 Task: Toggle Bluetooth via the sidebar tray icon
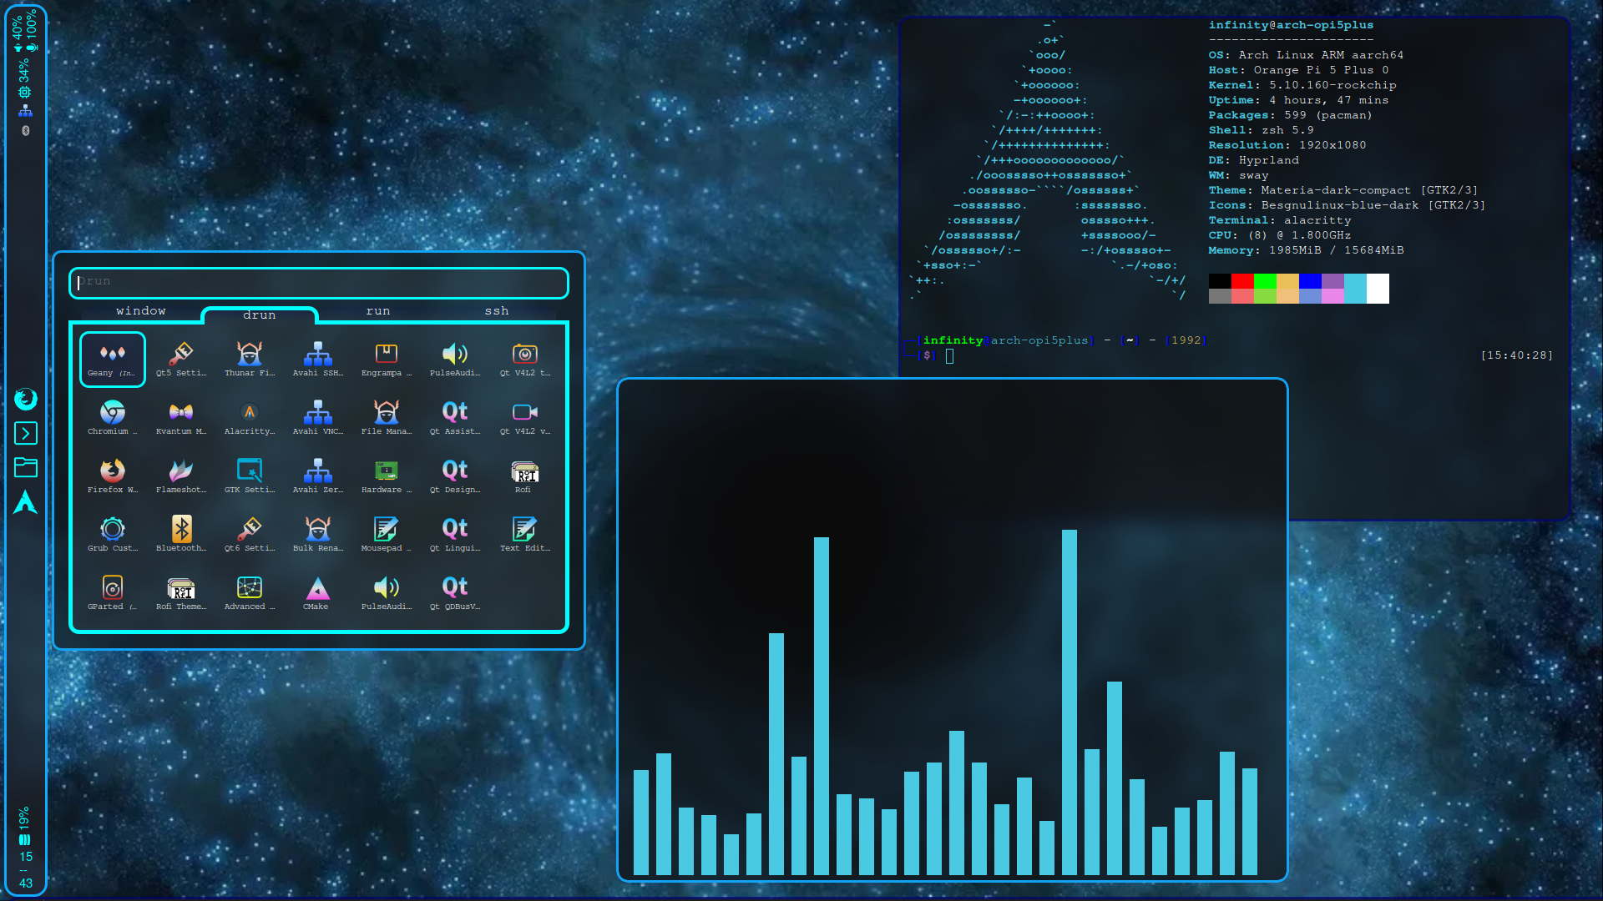tap(25, 129)
